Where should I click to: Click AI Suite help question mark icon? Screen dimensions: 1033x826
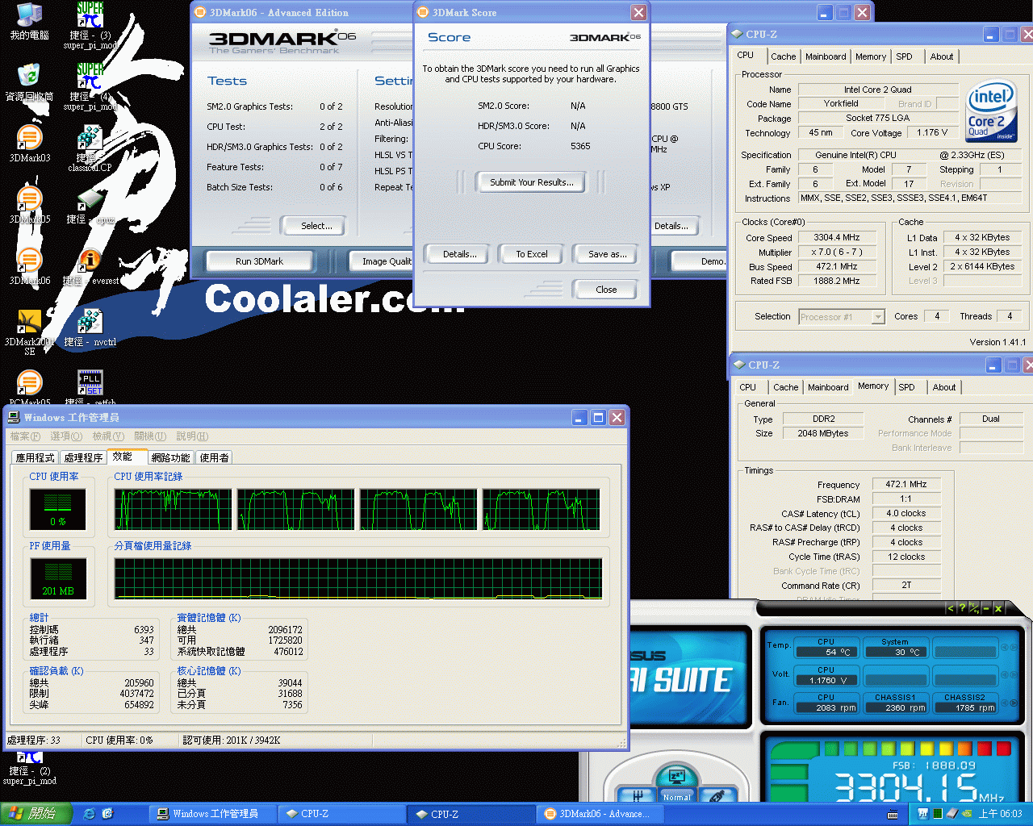[962, 608]
